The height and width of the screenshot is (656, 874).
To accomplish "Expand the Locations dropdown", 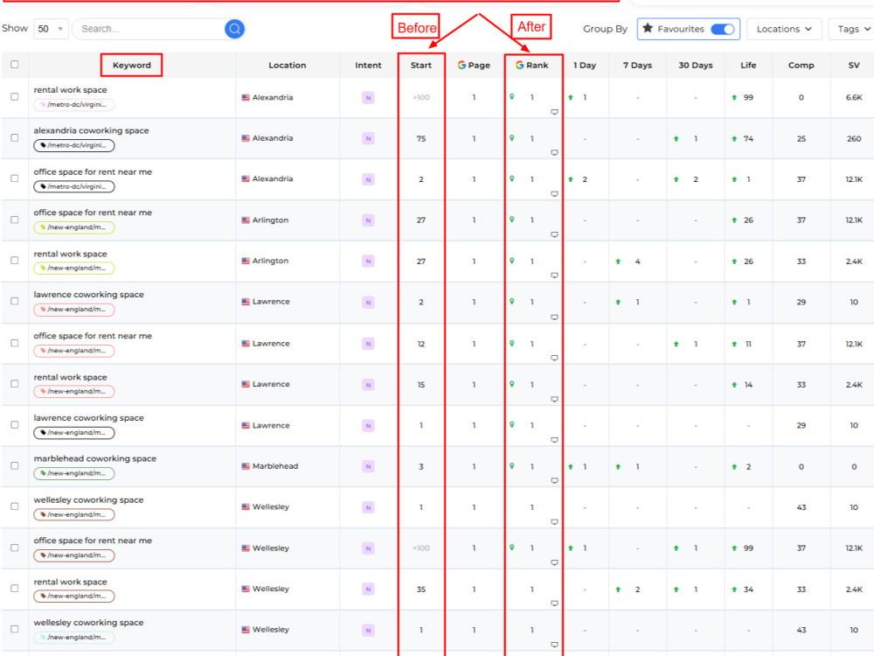I will 784,29.
